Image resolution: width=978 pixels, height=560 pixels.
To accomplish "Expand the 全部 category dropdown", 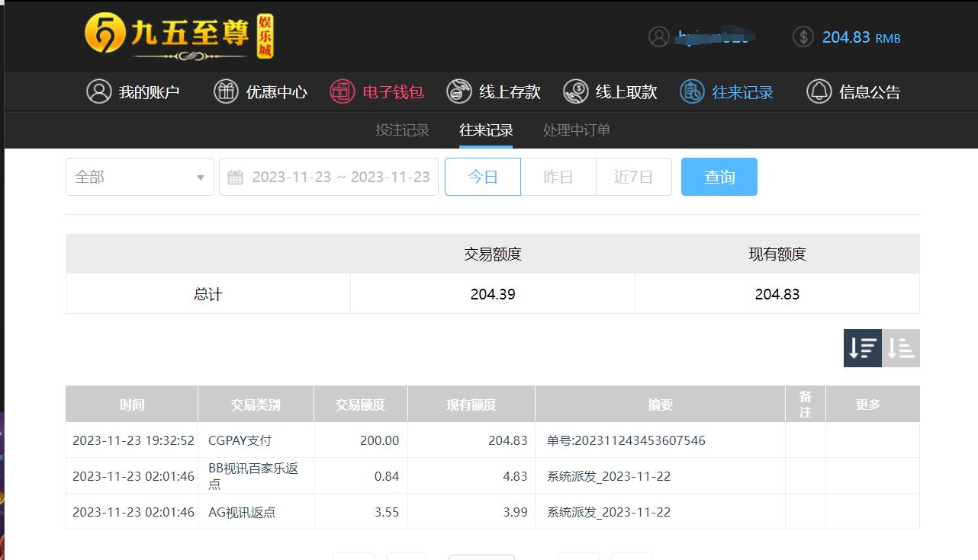I will point(140,177).
